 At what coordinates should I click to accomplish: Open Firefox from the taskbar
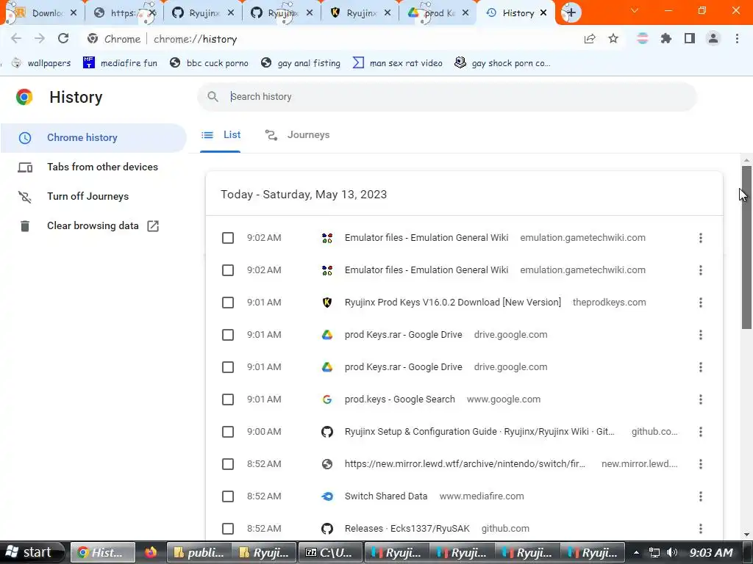(x=151, y=552)
